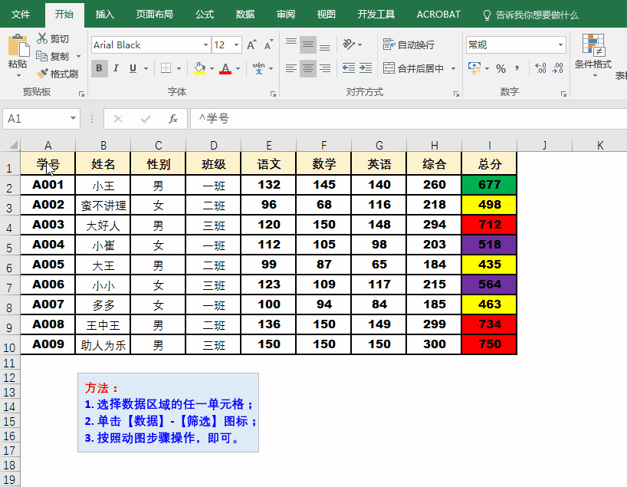Click the Percent Style (%) icon

pyautogui.click(x=501, y=69)
